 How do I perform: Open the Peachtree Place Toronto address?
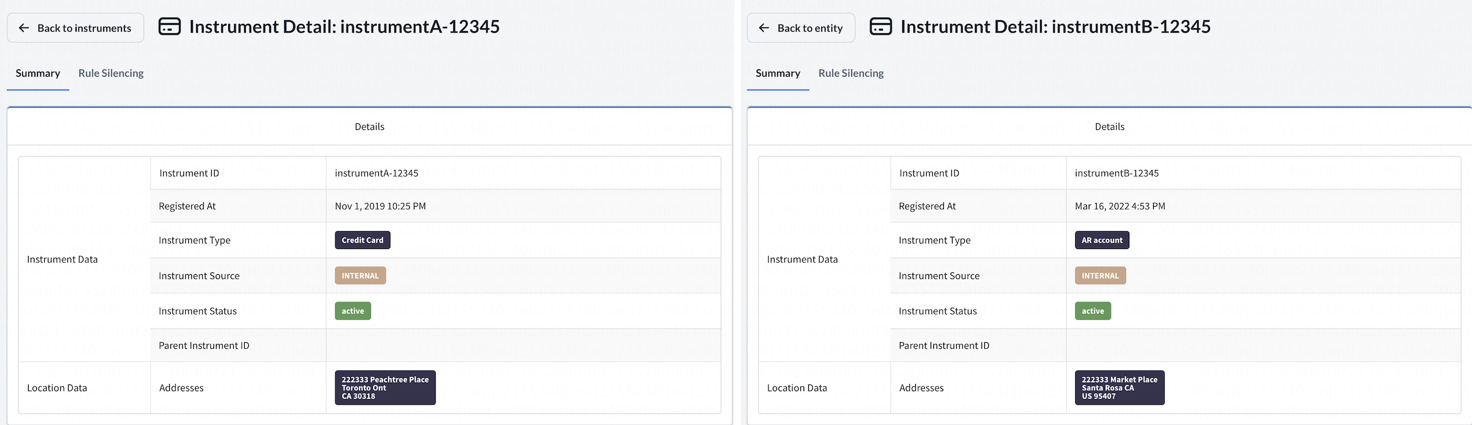(x=385, y=388)
